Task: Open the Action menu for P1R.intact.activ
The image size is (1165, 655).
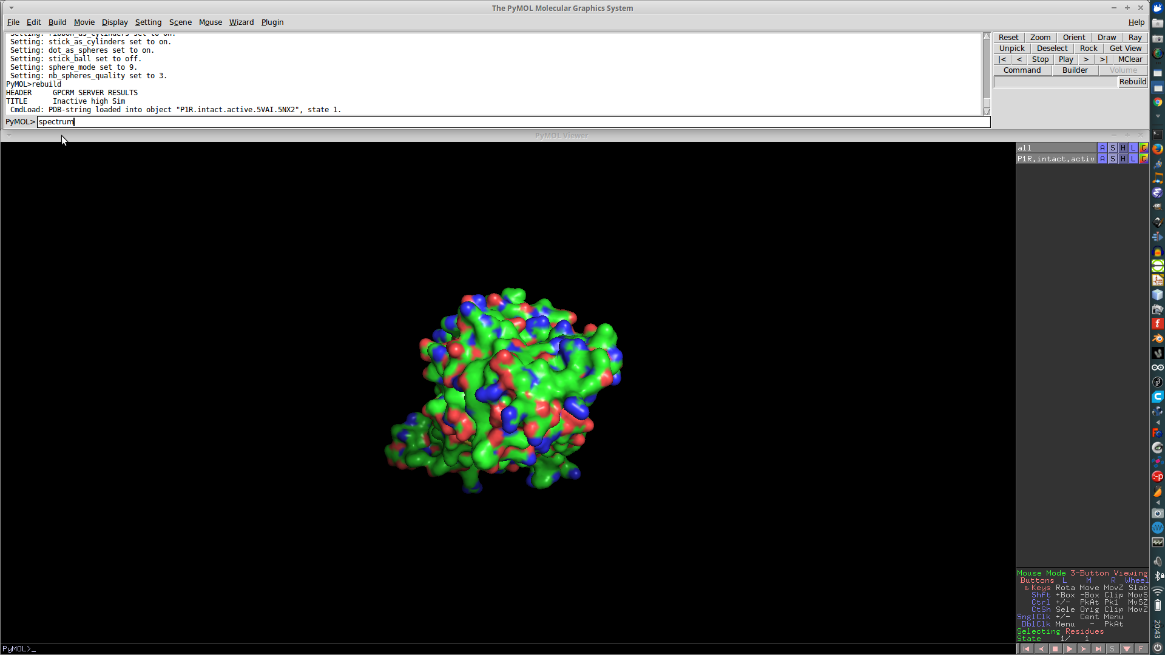Action: point(1103,158)
